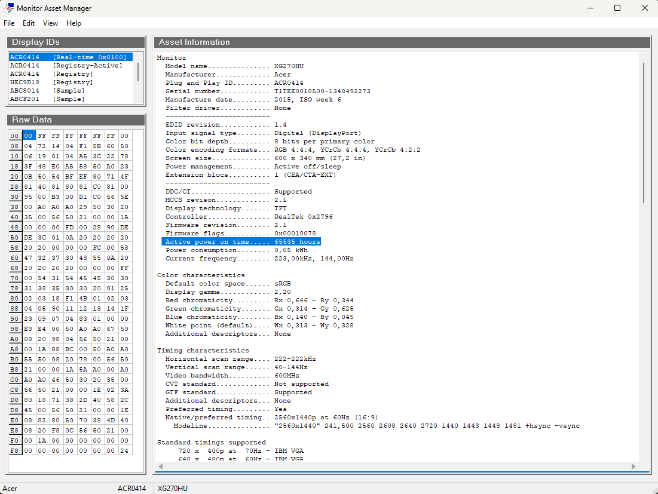Select ABC8014 [Sample] display entry
658x494 pixels.
(x=71, y=91)
